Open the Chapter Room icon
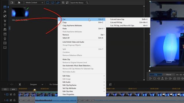The width and height of the screenshot is (184, 103). [x=5, y=43]
